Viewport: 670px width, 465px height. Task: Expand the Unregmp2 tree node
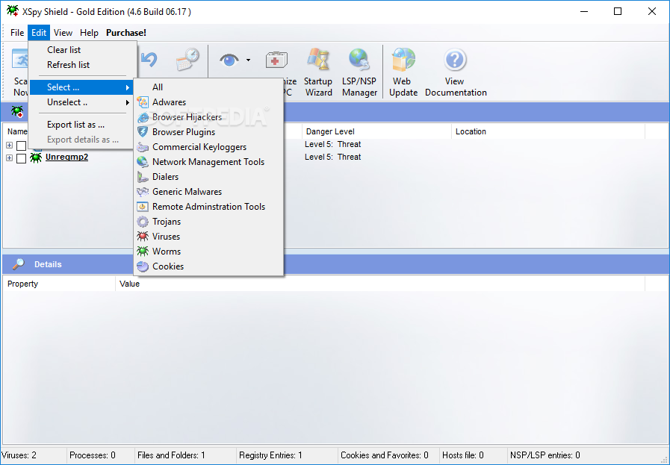(10, 158)
